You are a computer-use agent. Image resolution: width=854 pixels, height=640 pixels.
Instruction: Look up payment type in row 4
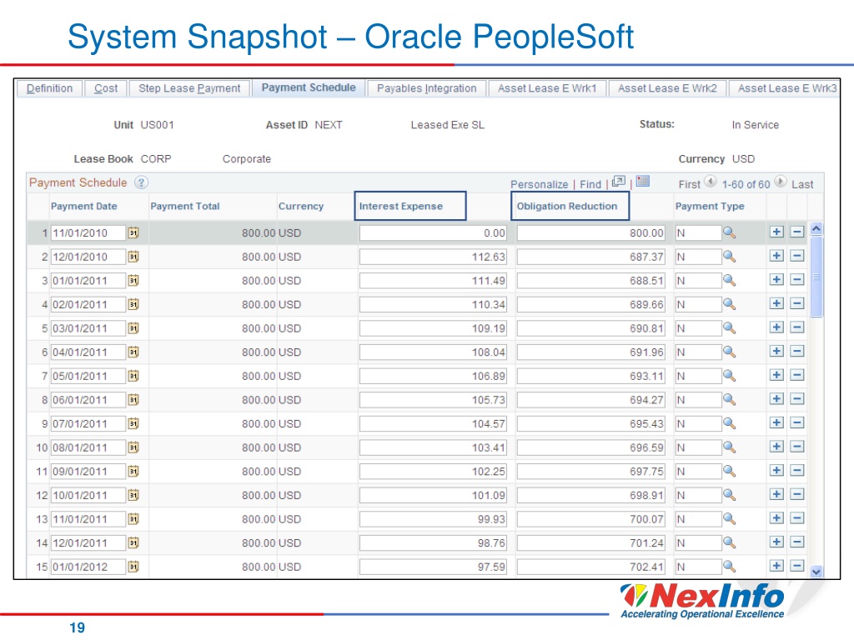729,304
